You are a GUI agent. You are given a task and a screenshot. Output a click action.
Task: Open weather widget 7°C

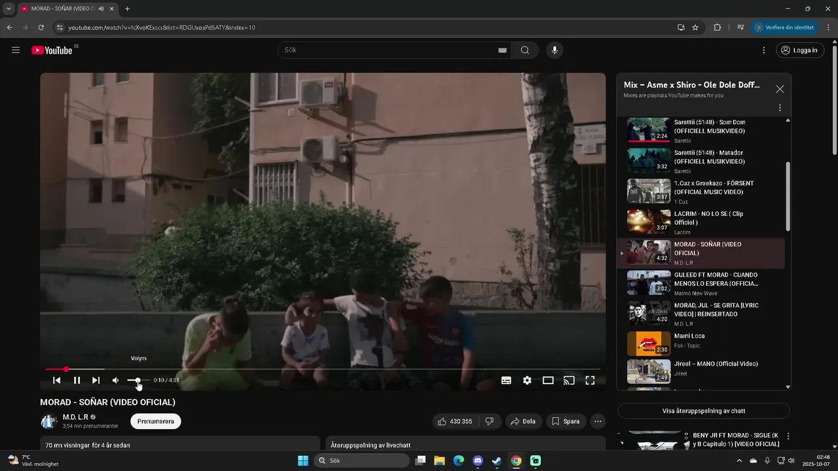[x=33, y=461]
